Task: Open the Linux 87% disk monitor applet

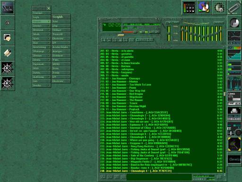Action: [x=234, y=99]
